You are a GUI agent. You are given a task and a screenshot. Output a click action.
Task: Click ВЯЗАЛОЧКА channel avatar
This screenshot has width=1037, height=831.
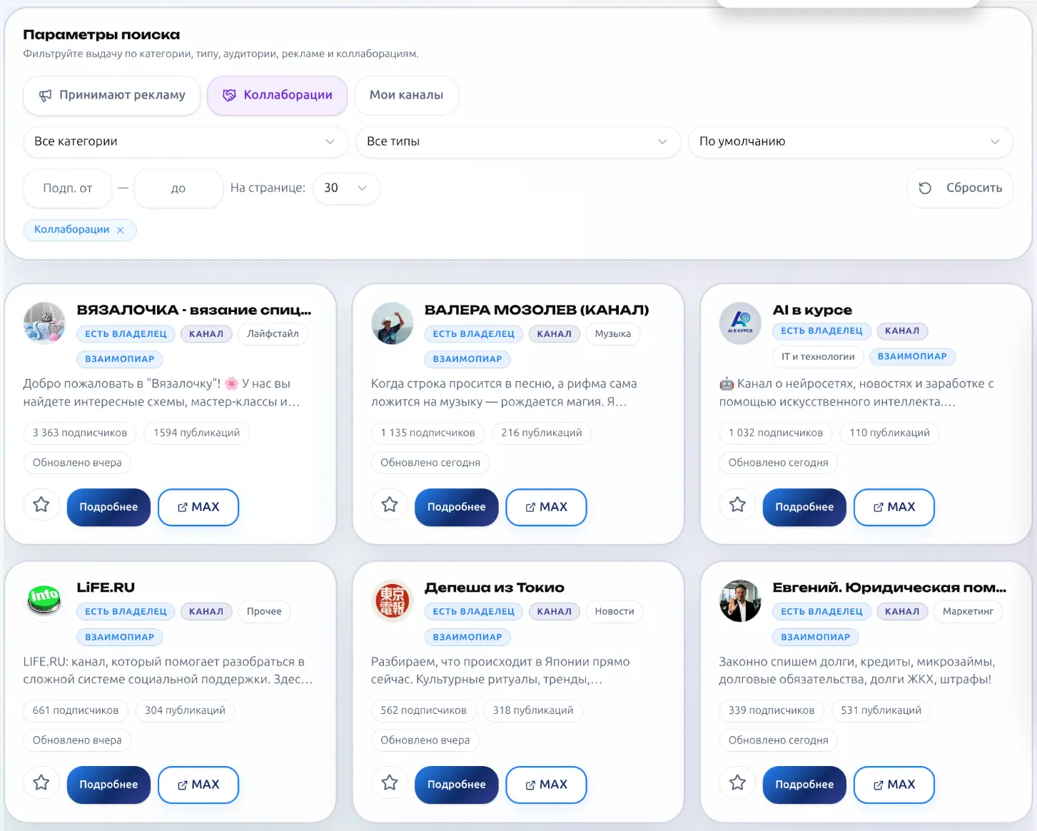click(x=44, y=323)
